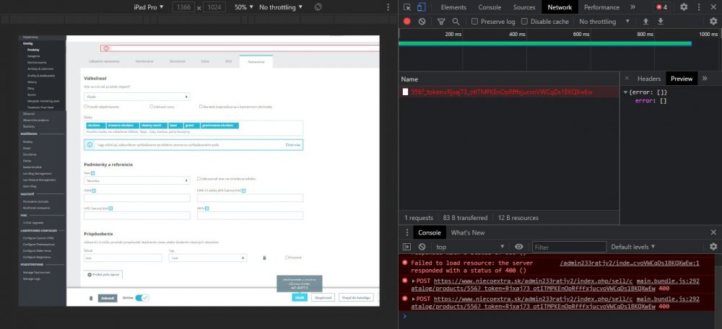Tick the web-only availability checkbox

click(201, 106)
